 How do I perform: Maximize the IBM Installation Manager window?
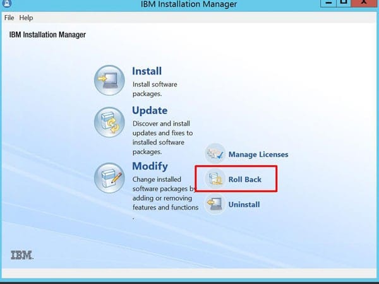coord(344,3)
